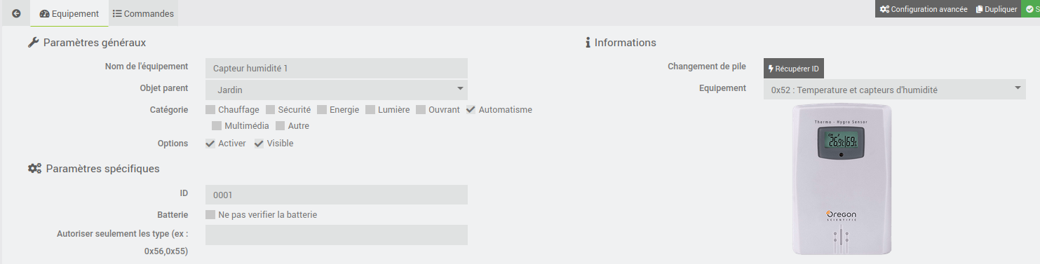Uncheck the Automatisme category checkbox

coord(471,109)
